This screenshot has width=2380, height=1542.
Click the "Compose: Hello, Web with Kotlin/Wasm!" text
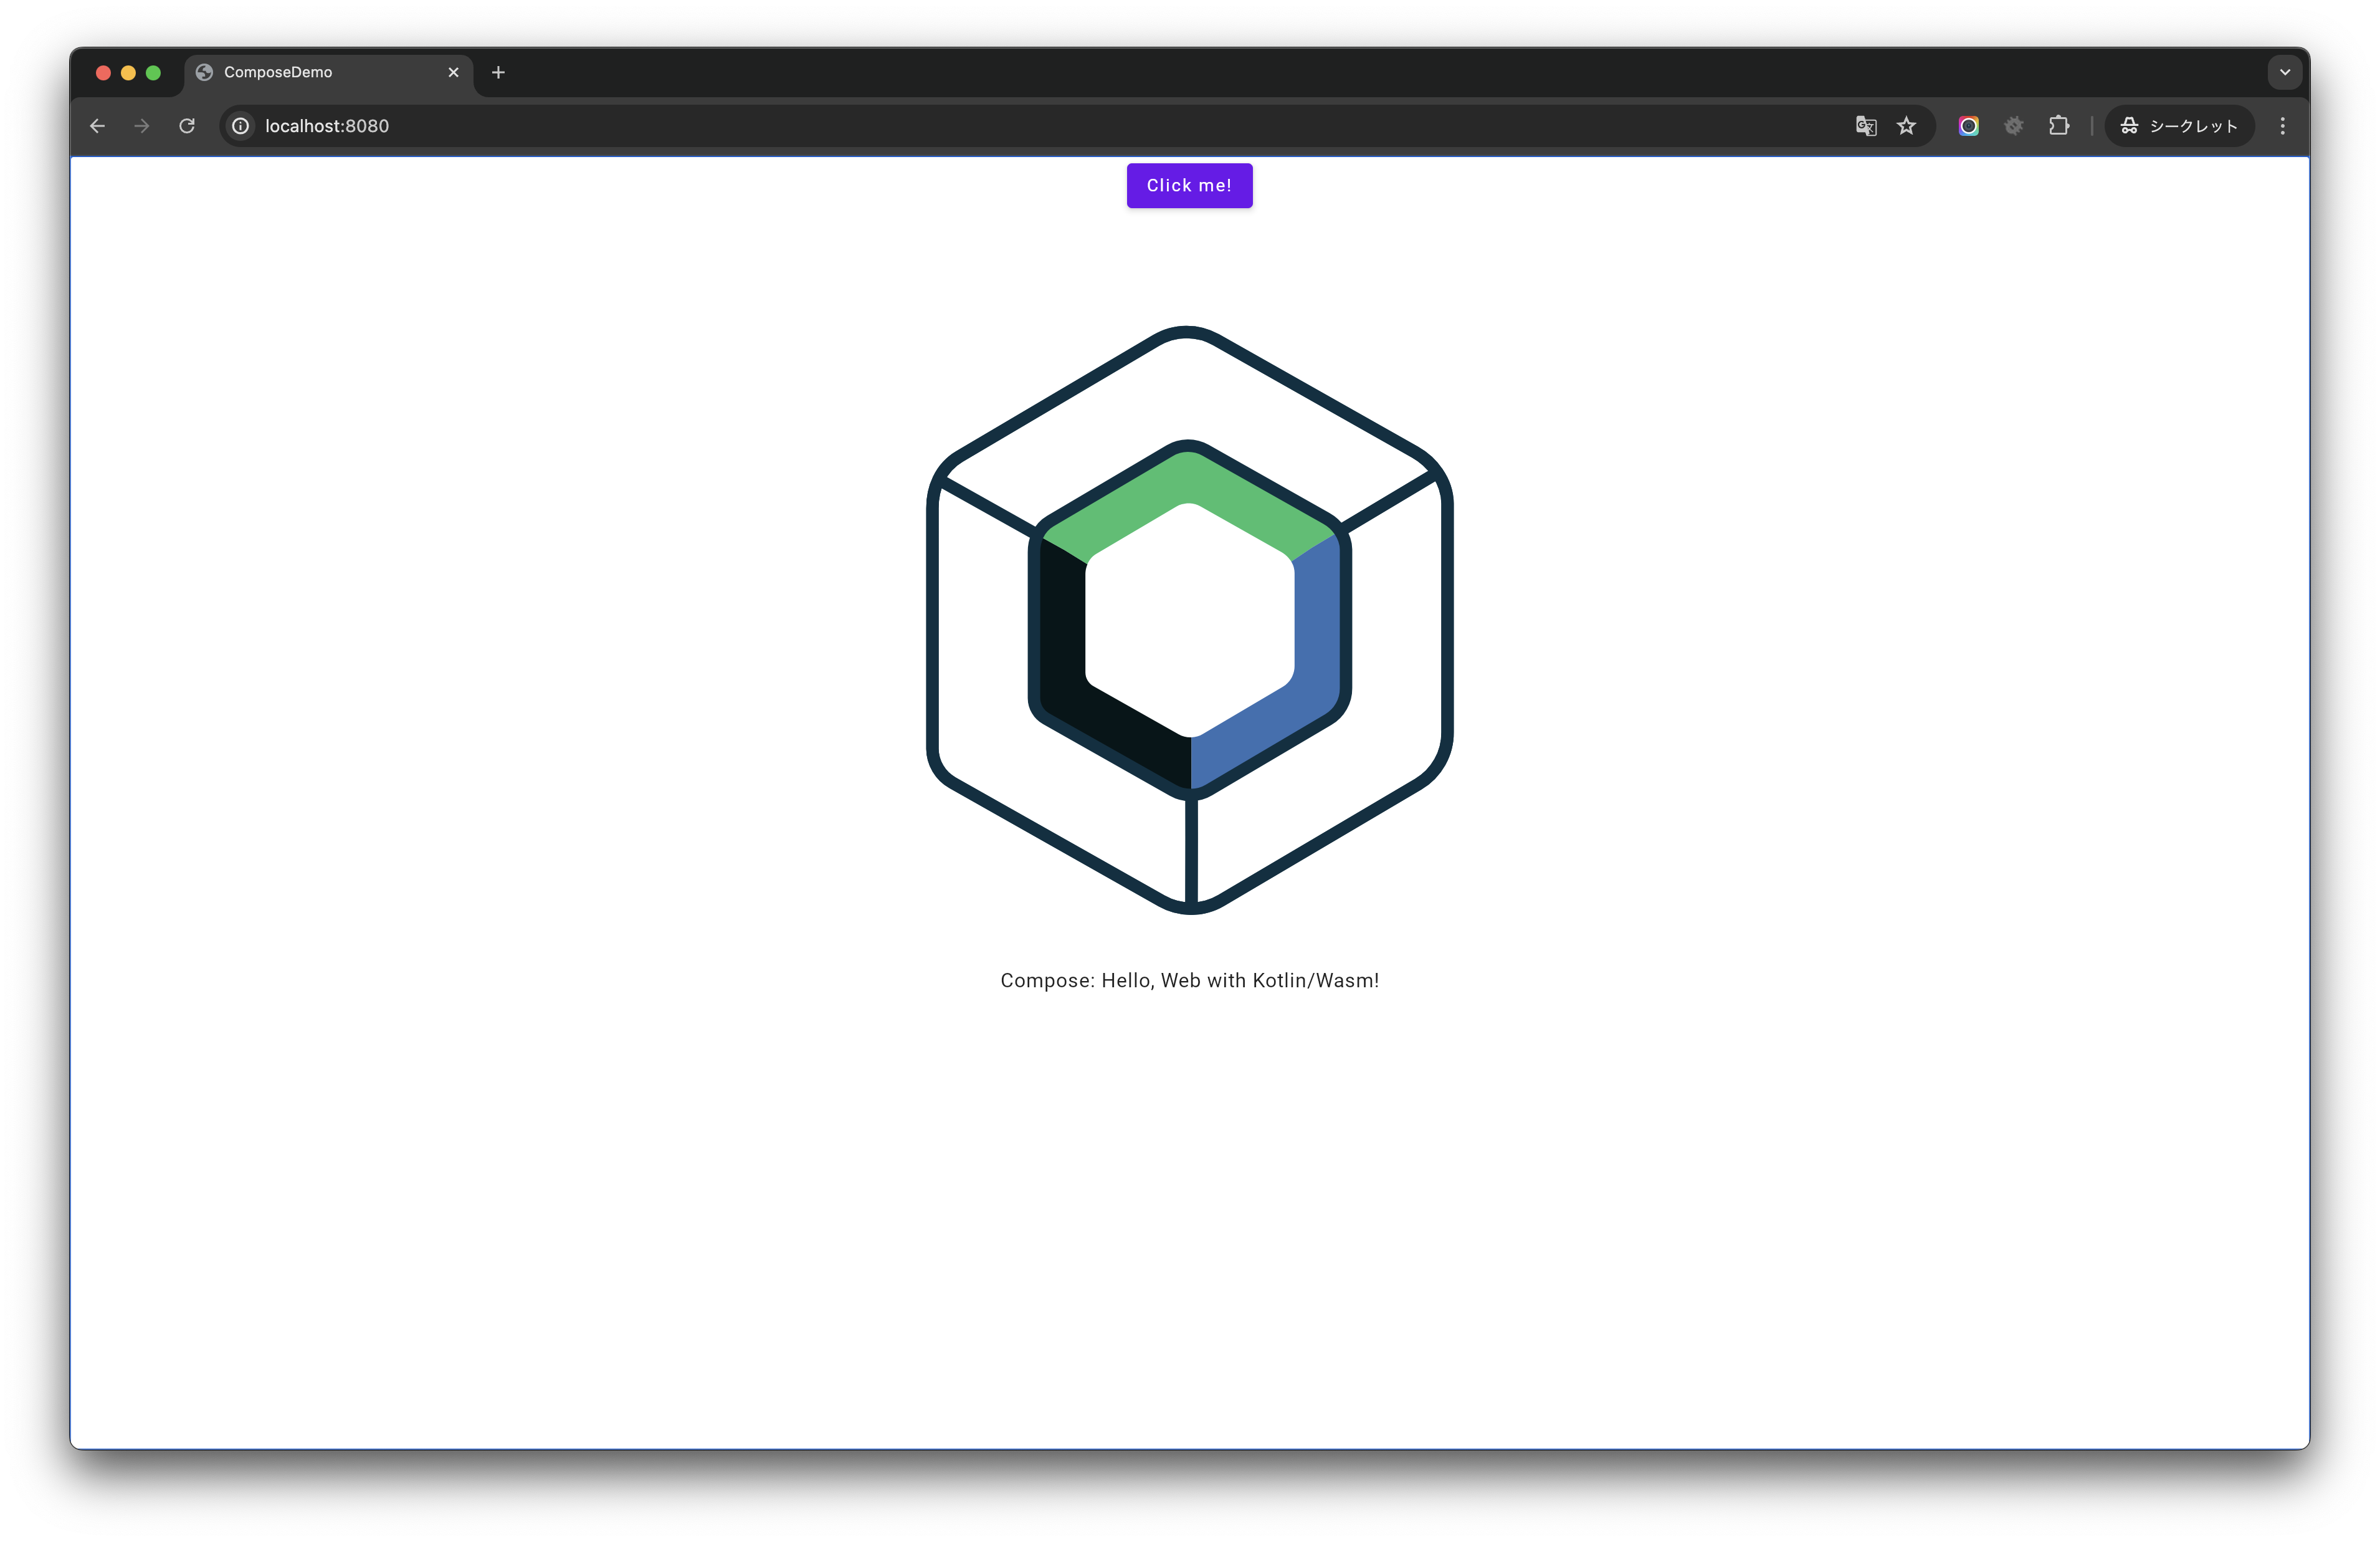(1189, 980)
